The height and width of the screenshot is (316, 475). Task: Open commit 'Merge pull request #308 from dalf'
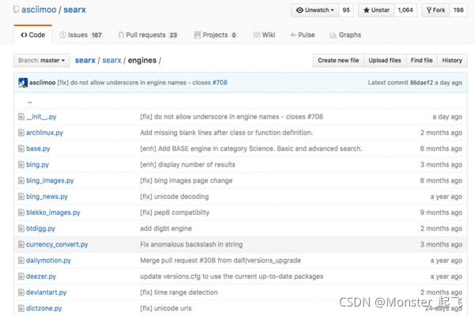[x=220, y=261]
